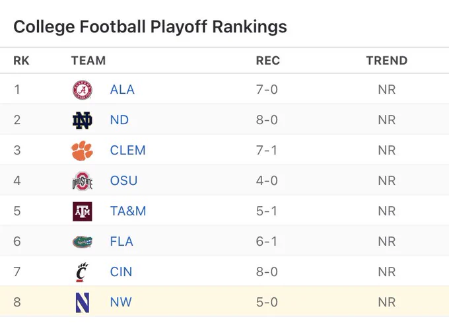Click the Ohio State logo

coord(82,181)
